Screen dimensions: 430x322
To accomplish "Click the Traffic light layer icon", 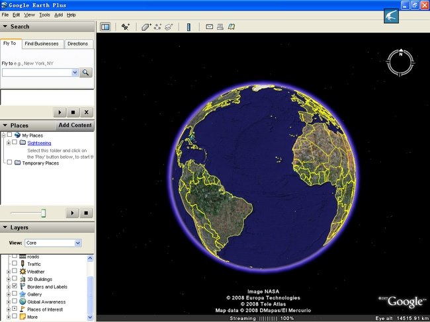I will (x=22, y=264).
